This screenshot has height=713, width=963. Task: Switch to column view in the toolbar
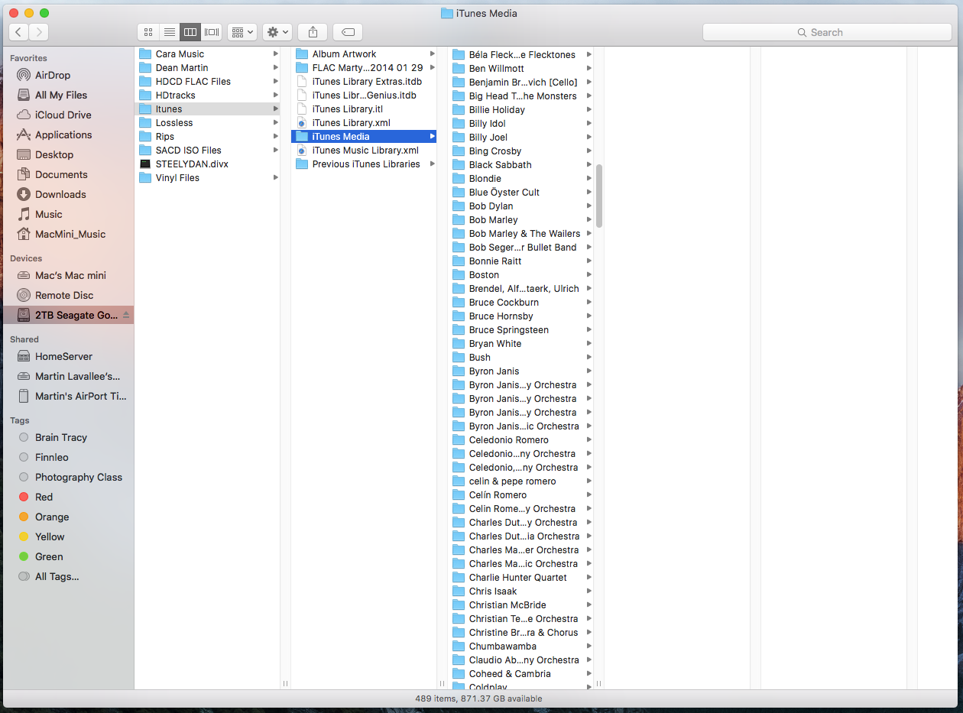[x=190, y=32]
